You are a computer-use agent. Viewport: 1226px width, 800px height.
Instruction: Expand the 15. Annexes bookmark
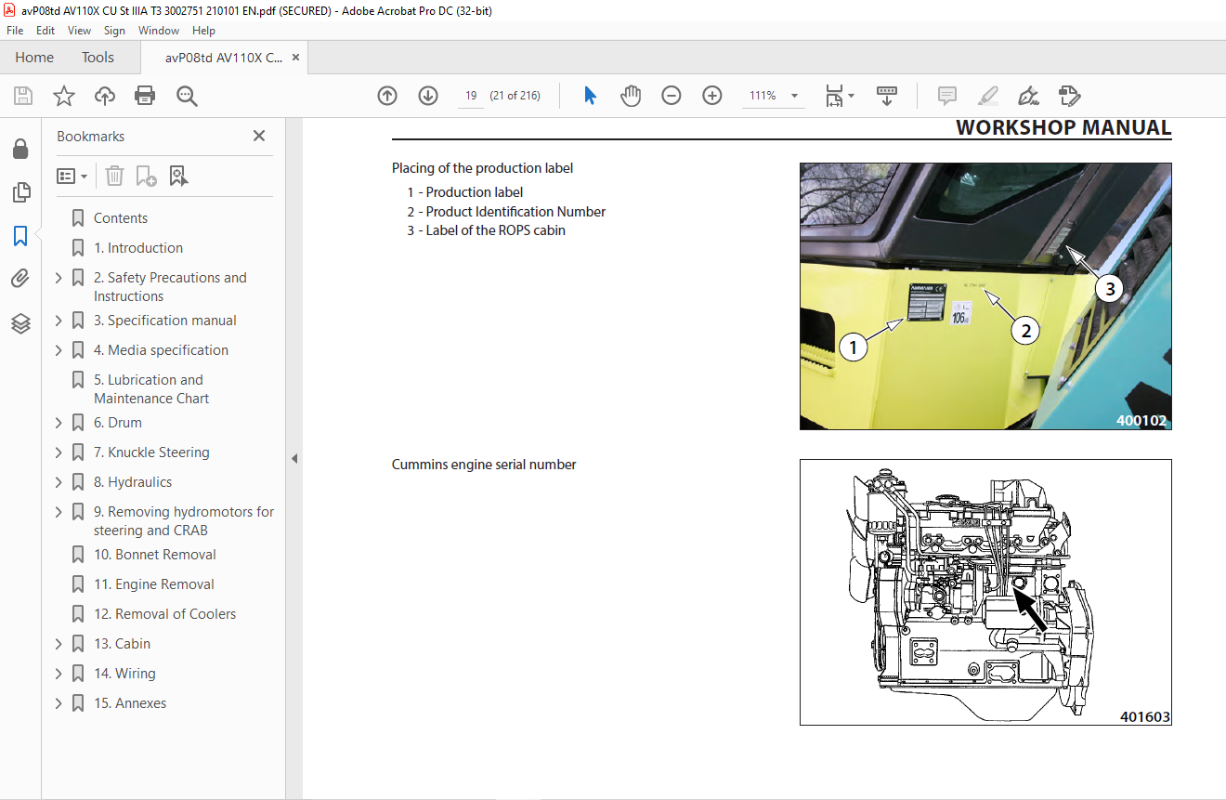pos(59,703)
